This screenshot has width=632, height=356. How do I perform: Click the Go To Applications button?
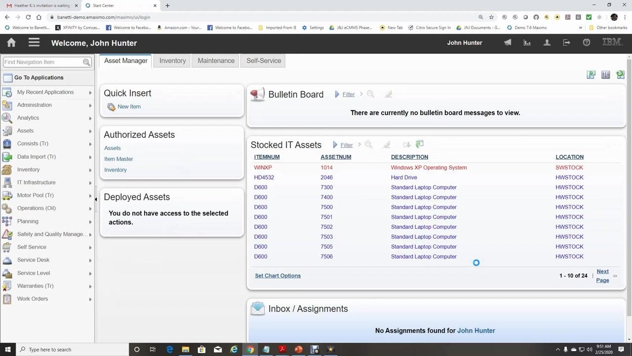tap(39, 78)
